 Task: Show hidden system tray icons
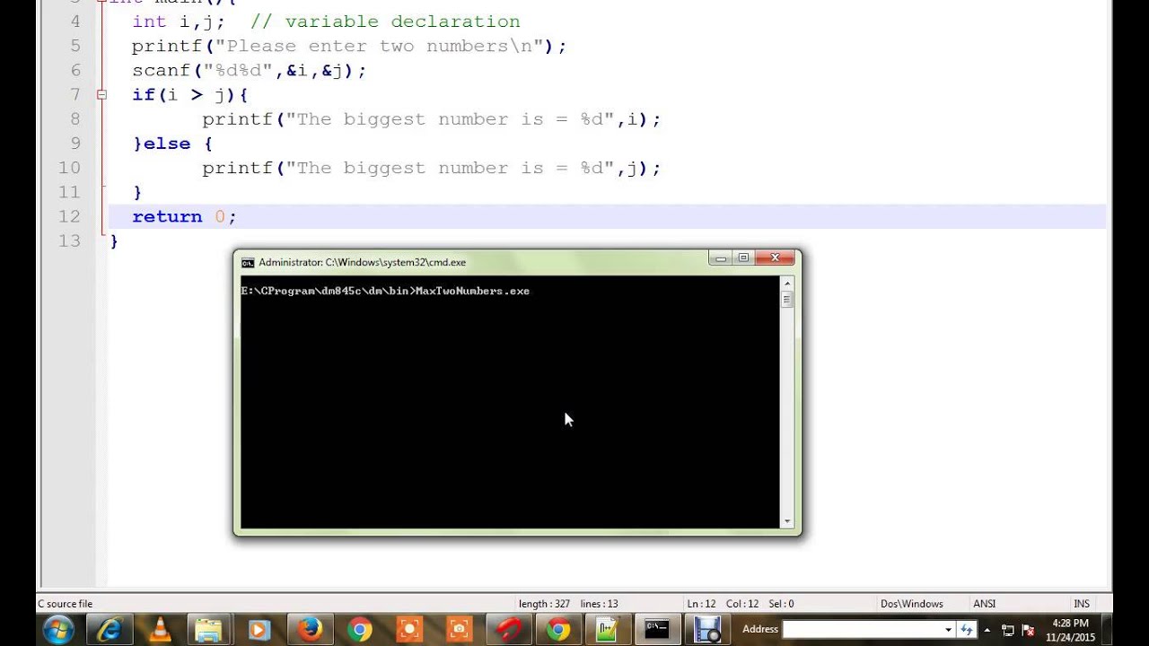pos(987,629)
